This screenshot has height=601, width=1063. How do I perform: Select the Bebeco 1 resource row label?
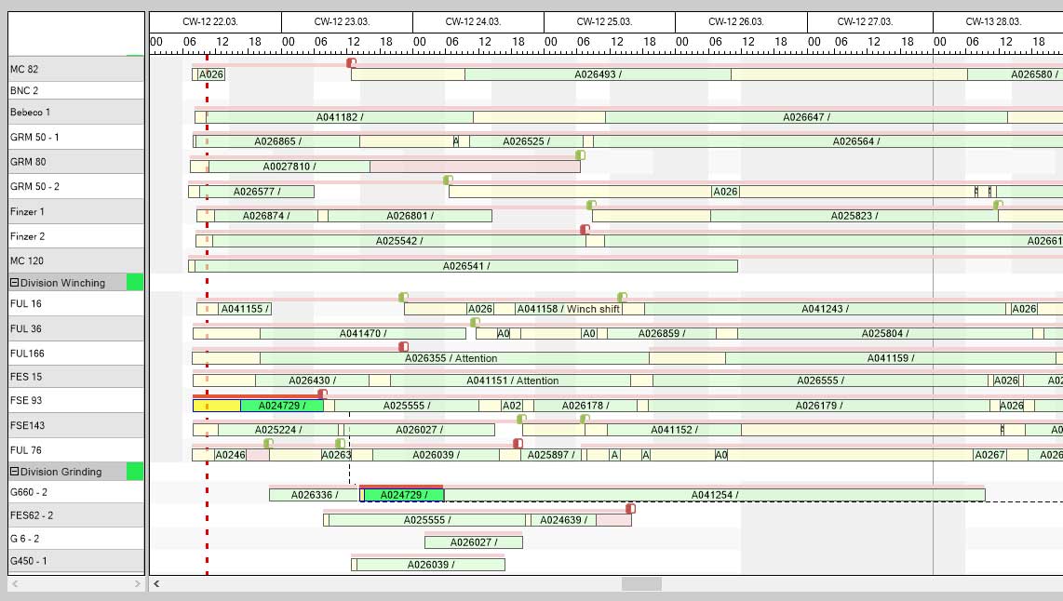click(x=74, y=112)
